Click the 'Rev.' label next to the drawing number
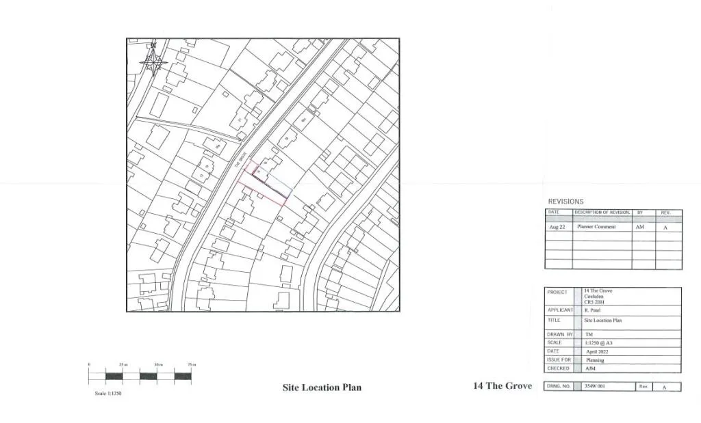Image resolution: width=701 pixels, height=423 pixels. pos(643,386)
